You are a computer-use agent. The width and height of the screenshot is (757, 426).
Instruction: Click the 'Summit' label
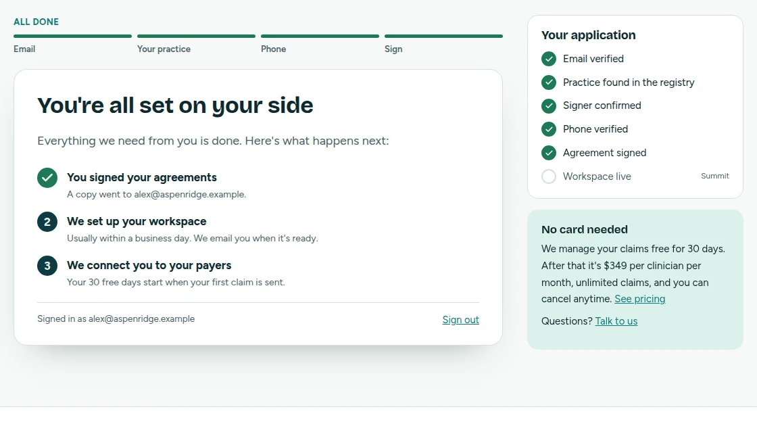(715, 176)
